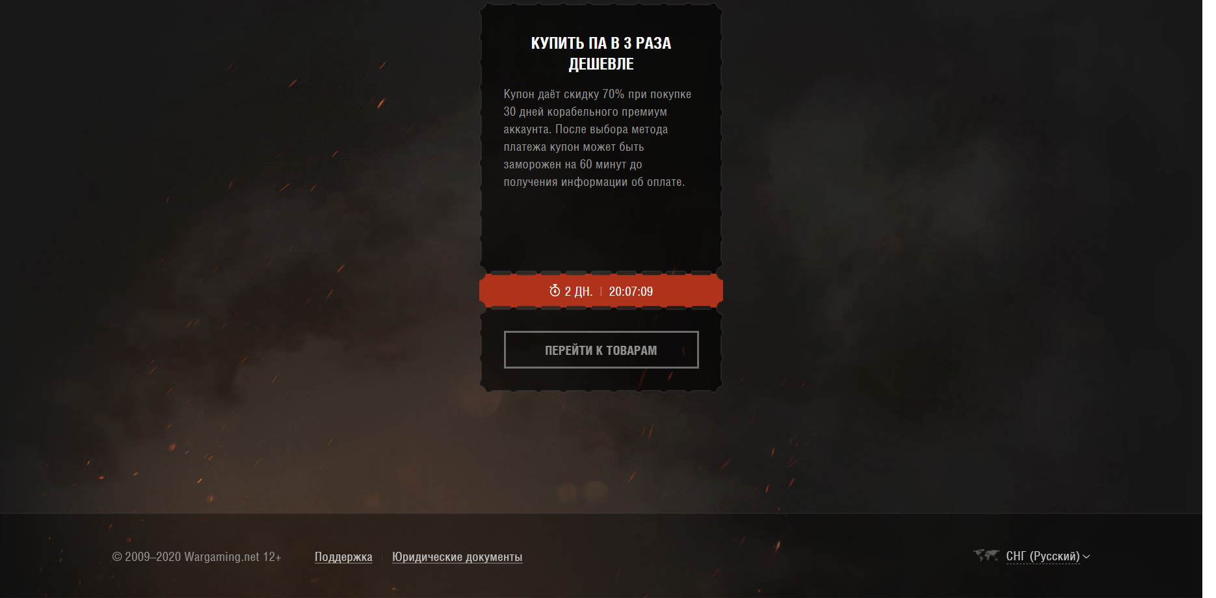
Task: Click the vertical divider inside the timer bar
Action: point(601,291)
